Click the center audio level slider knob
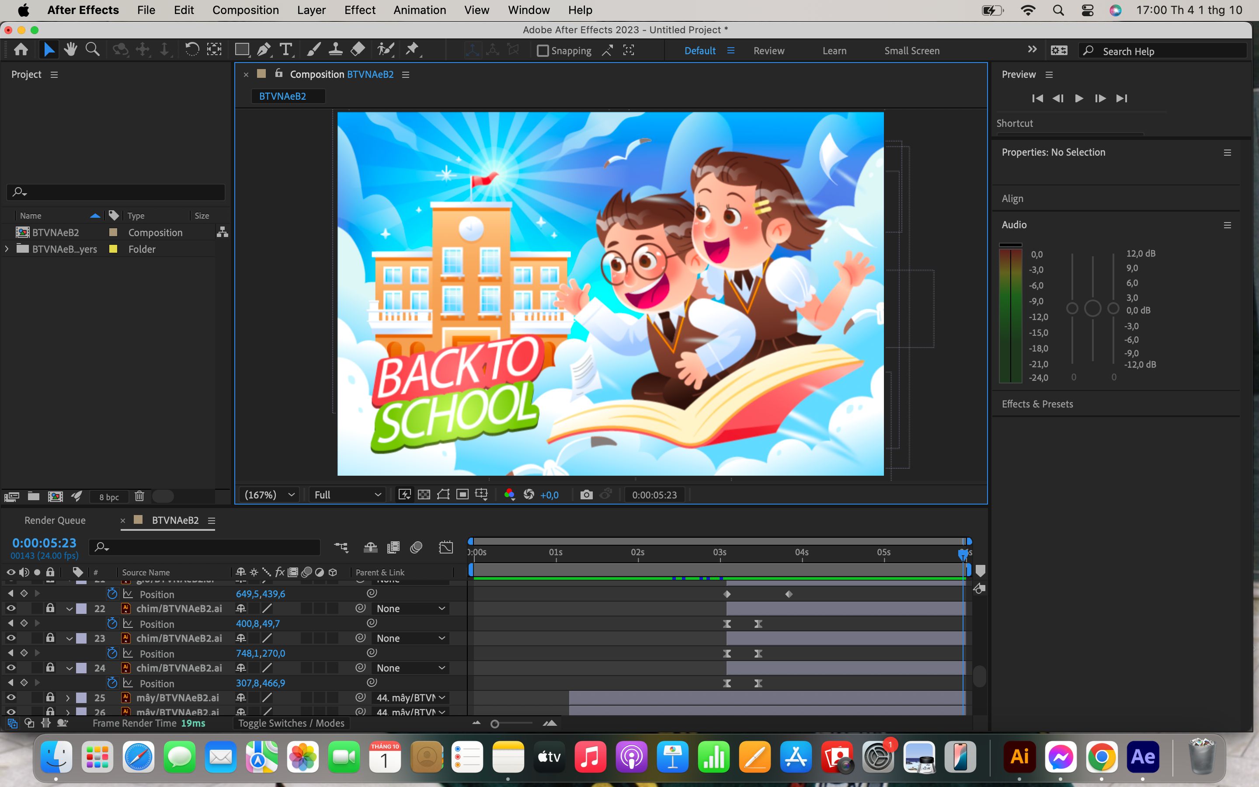Viewport: 1259px width, 787px height. [x=1092, y=308]
